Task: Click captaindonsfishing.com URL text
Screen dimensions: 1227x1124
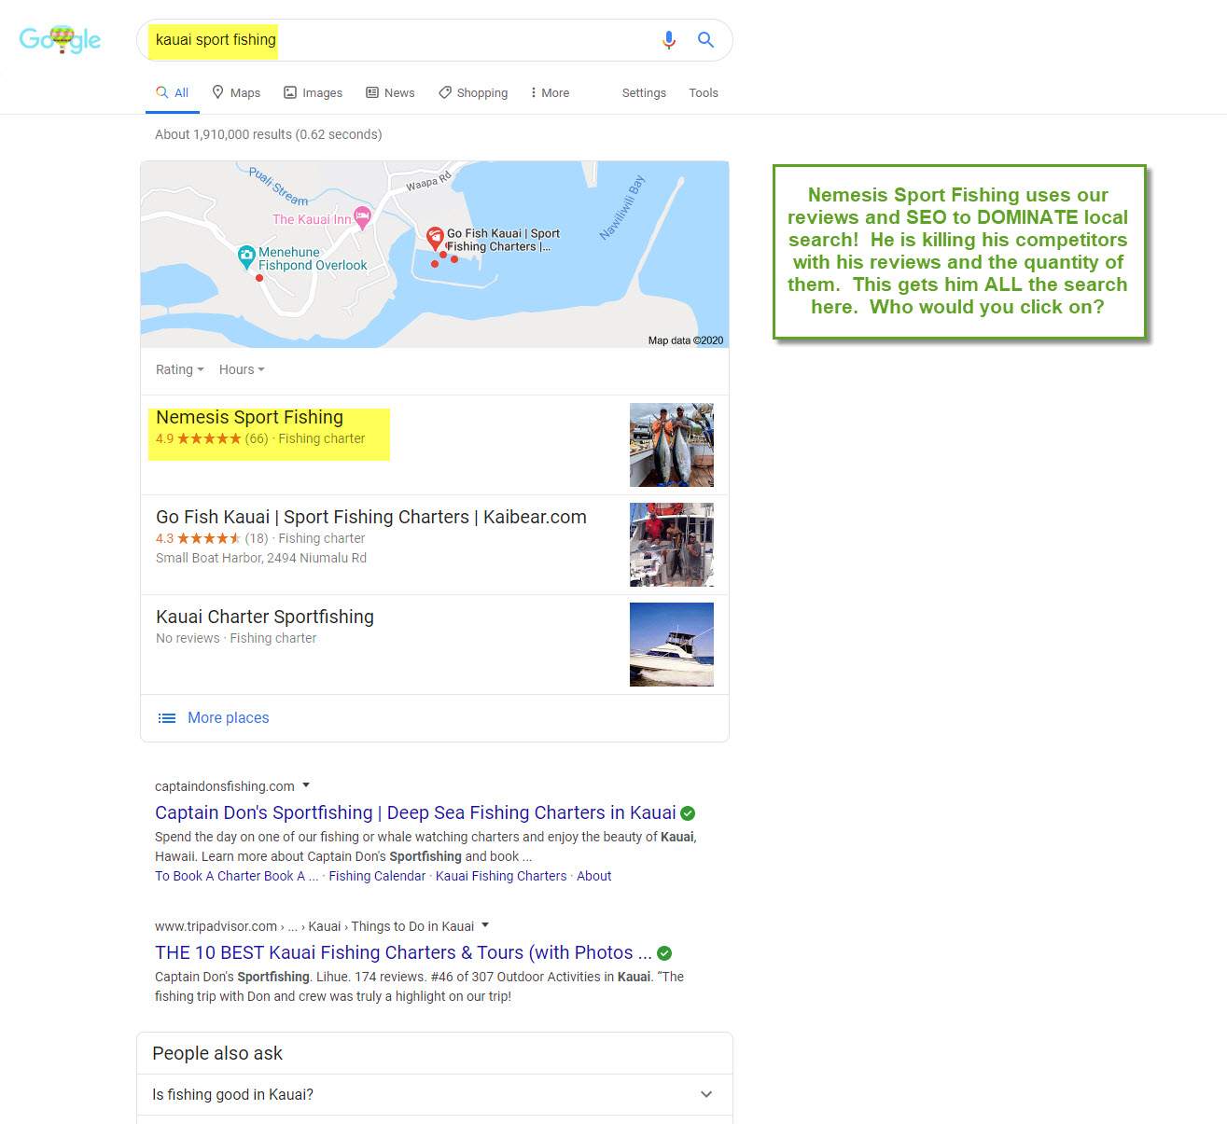Action: 225,786
